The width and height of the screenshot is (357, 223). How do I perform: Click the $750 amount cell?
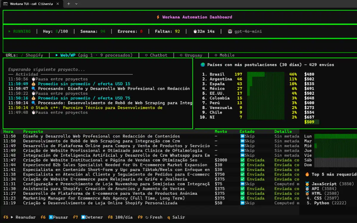[220, 174]
